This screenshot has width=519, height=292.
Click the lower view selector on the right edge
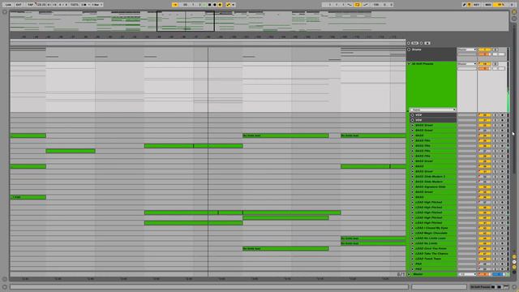click(514, 19)
